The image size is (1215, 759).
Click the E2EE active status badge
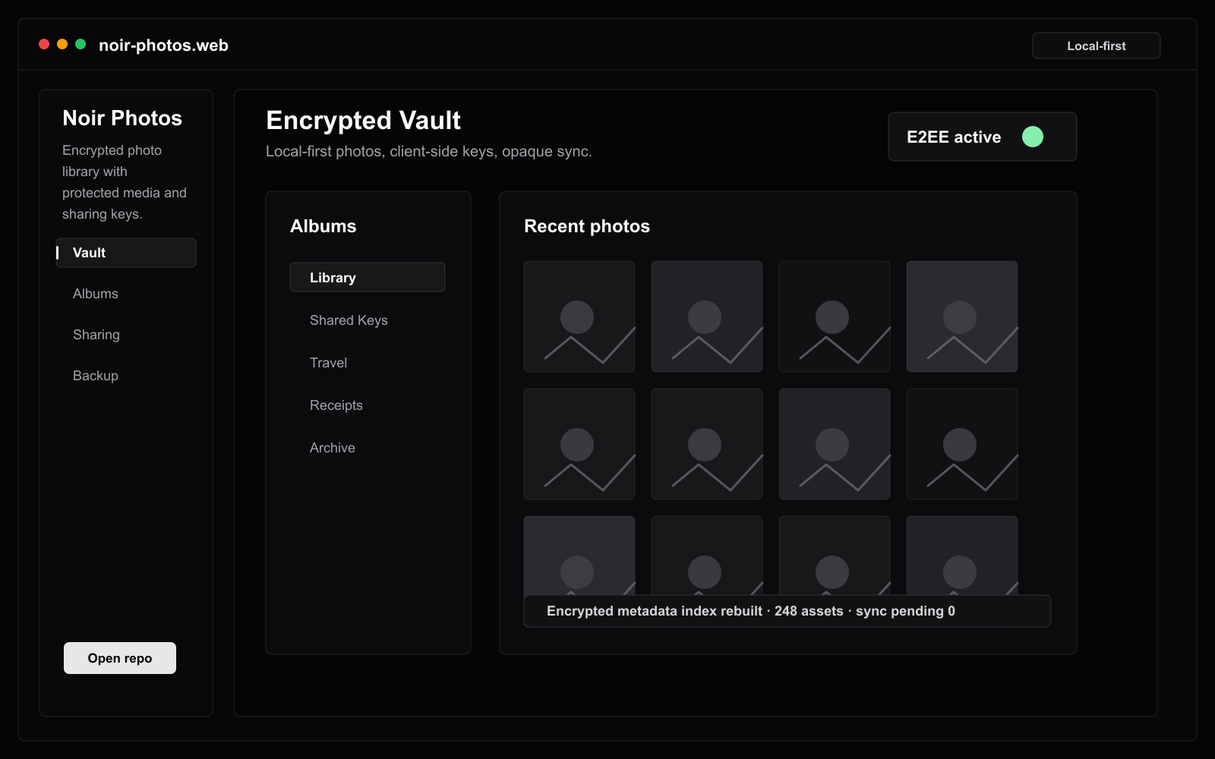(982, 137)
